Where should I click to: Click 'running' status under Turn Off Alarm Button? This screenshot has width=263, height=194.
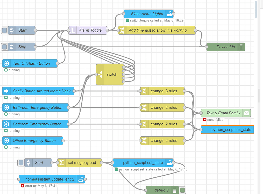tap(14, 70)
